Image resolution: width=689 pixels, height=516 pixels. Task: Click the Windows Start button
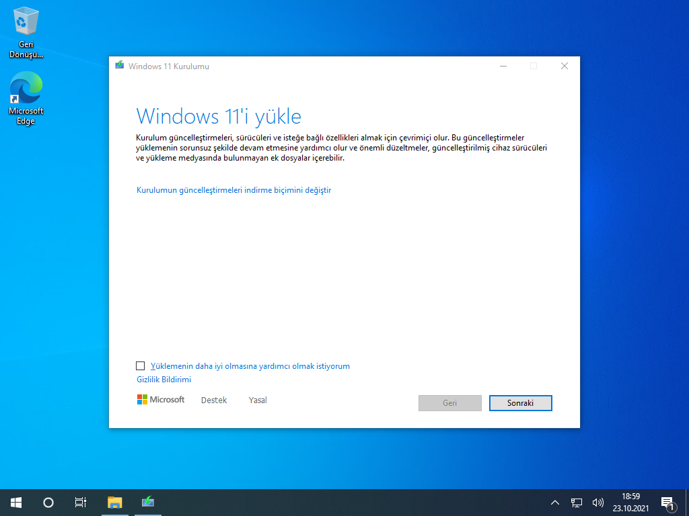[16, 503]
